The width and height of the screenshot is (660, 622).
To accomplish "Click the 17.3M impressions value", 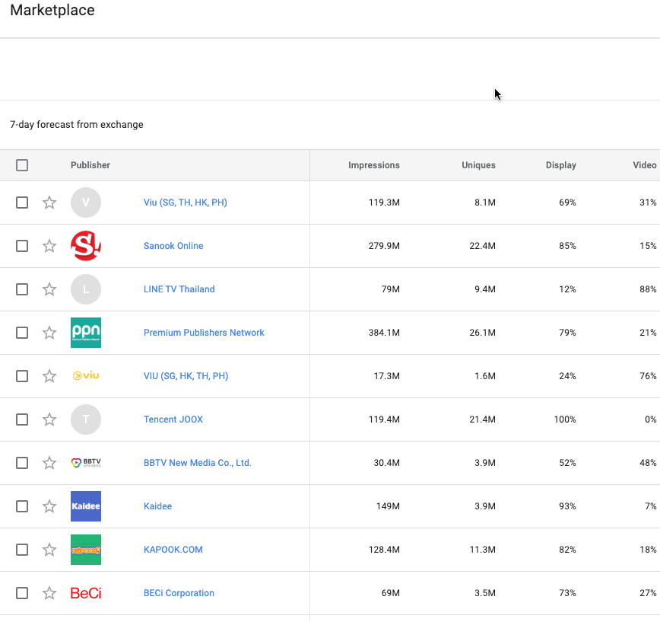I will coord(387,376).
